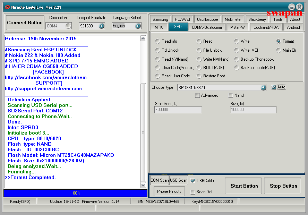Open the Tools tab
308x215 pixels.
(278, 19)
